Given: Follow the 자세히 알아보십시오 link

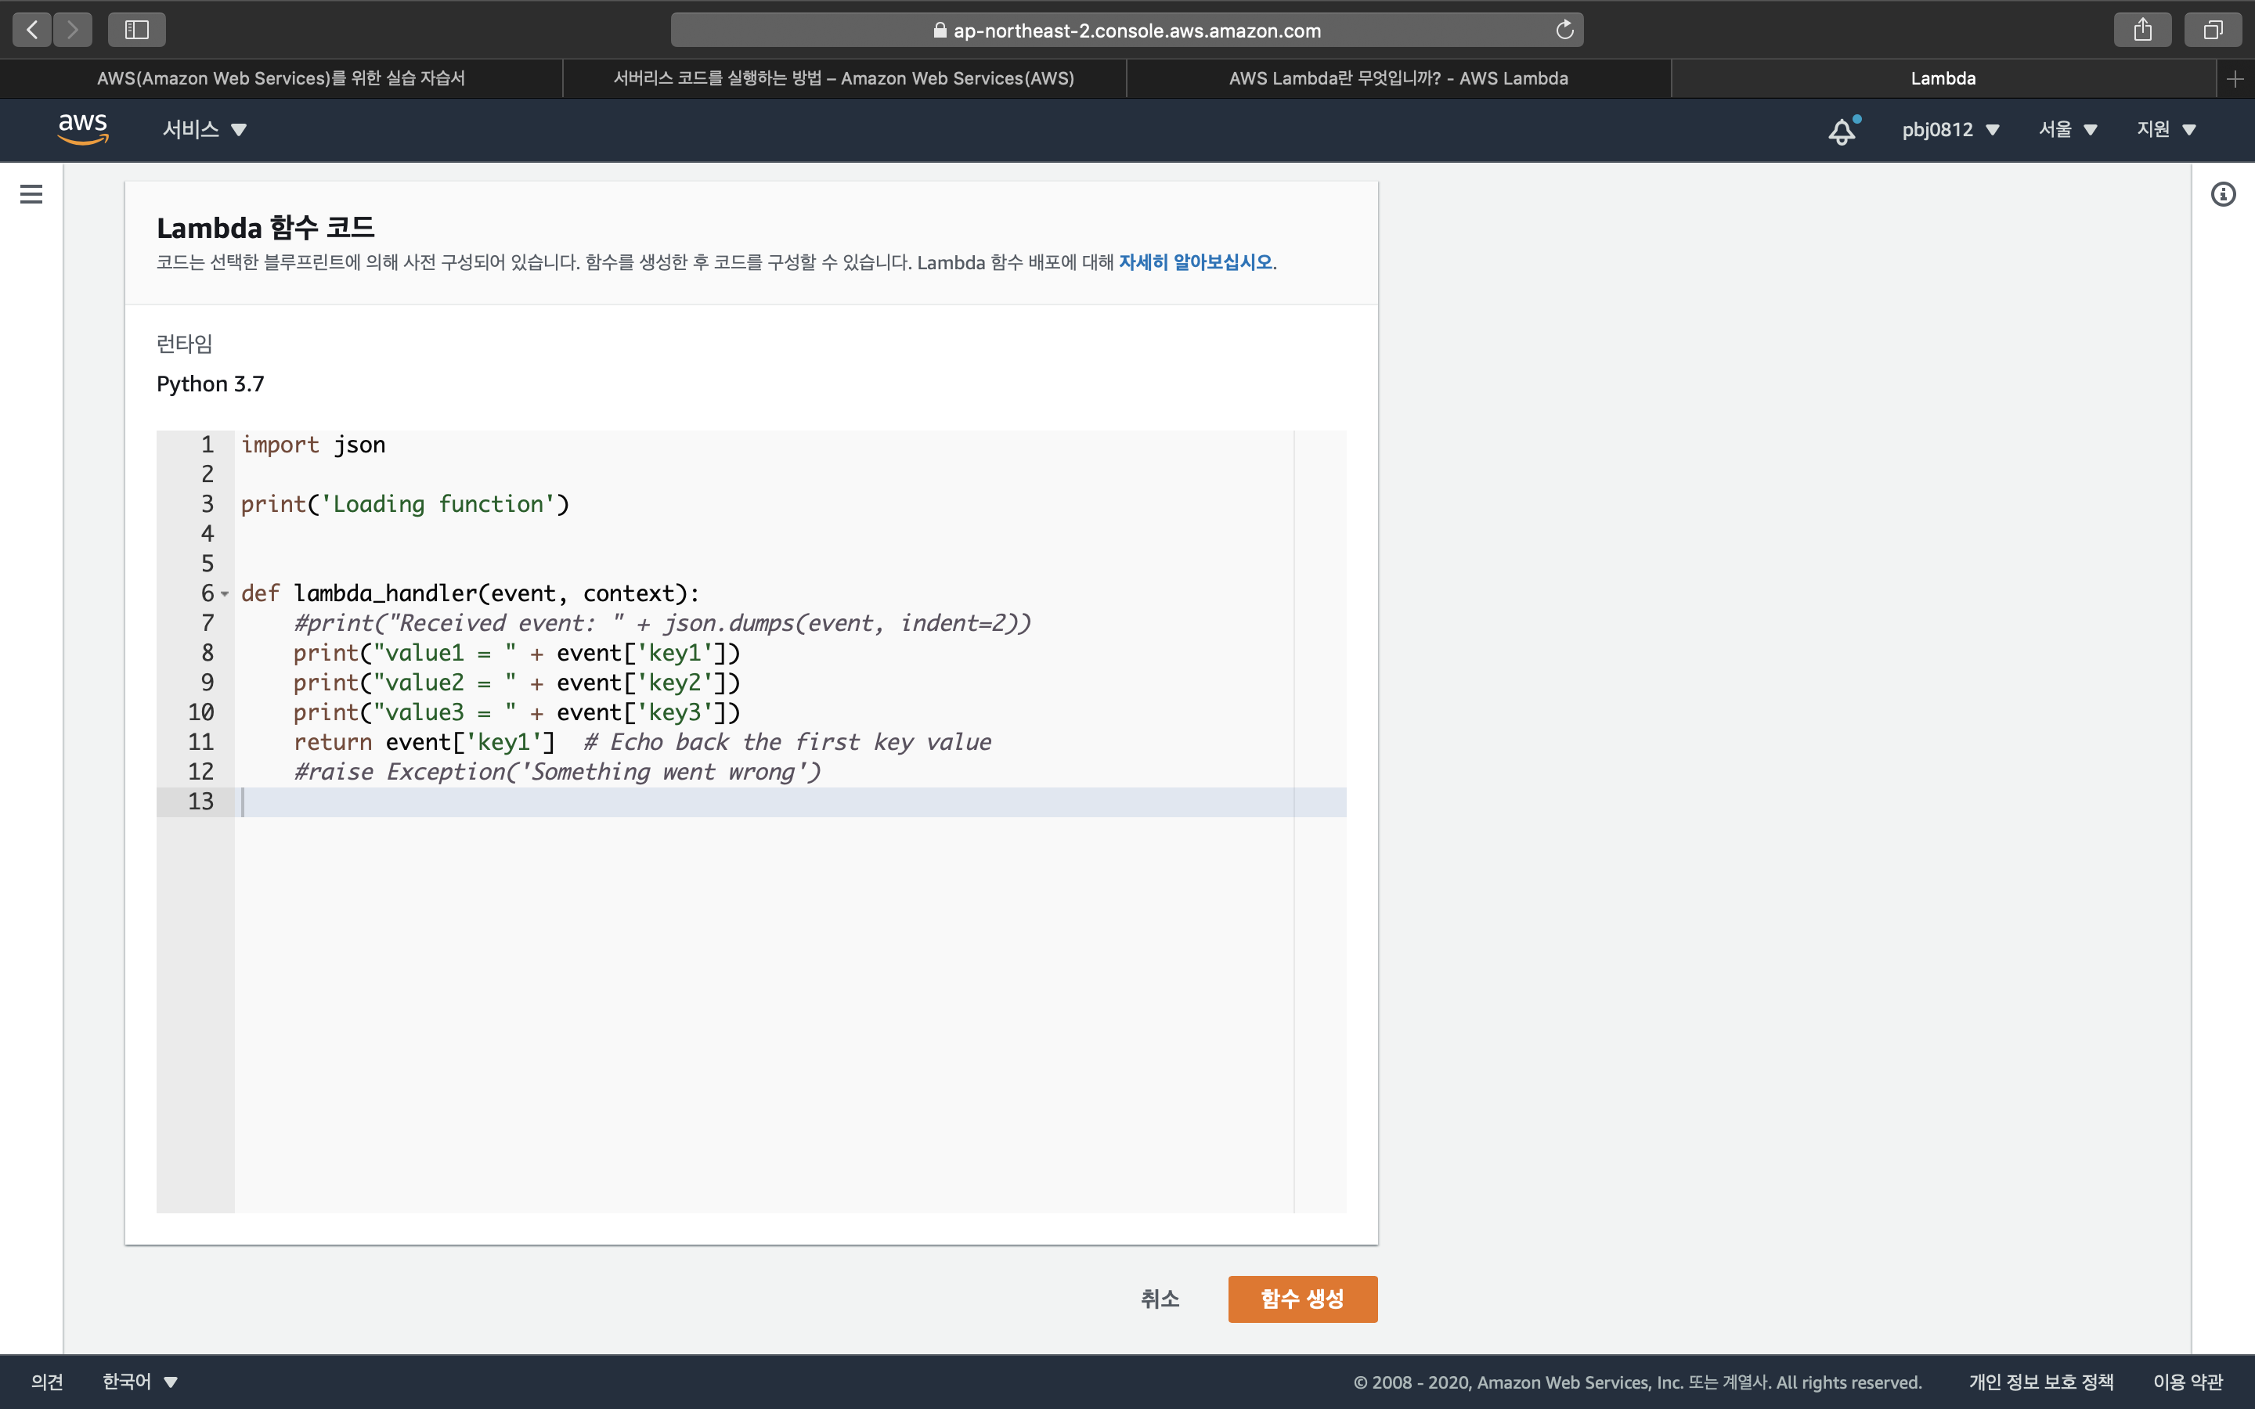Looking at the screenshot, I should coord(1196,263).
